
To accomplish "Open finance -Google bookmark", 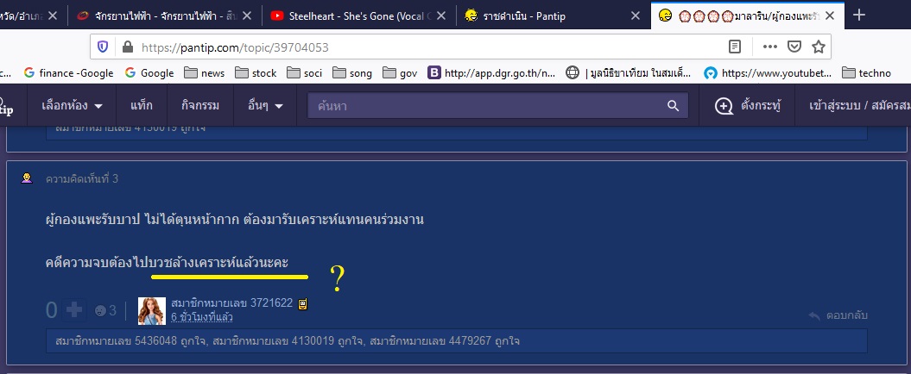I will click(68, 72).
